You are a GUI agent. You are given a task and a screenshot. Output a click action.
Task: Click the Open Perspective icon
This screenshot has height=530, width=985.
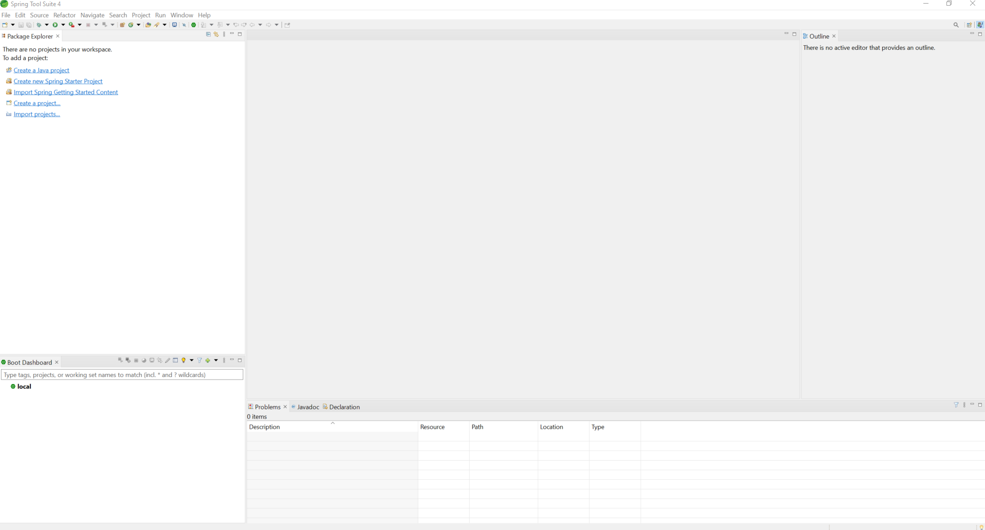point(969,25)
